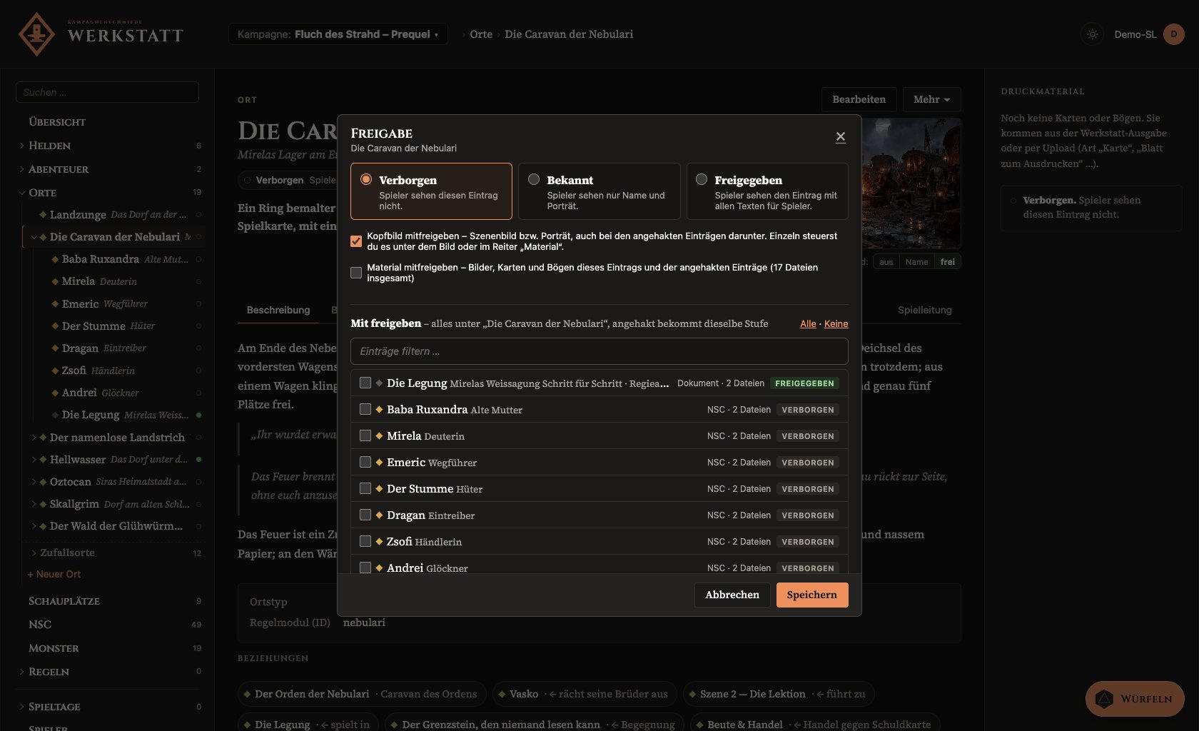
Task: Select the Bekannt visibility option
Action: pyautogui.click(x=599, y=191)
